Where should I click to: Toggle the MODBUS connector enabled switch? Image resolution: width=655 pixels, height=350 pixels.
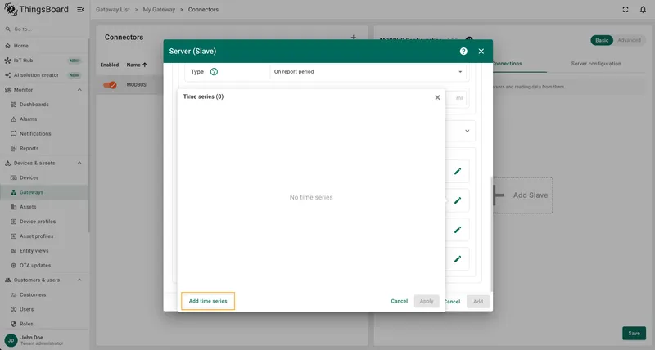[110, 85]
